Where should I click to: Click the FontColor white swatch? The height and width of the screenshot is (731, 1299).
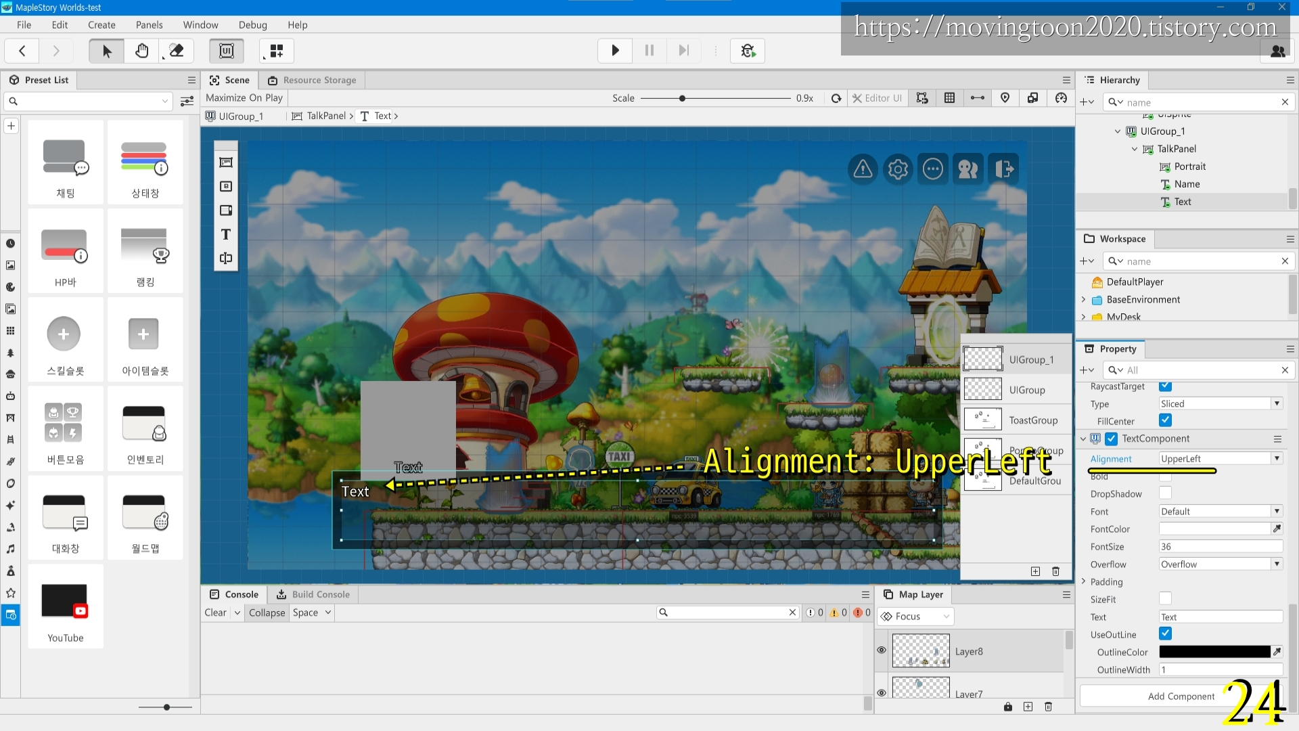1214,529
